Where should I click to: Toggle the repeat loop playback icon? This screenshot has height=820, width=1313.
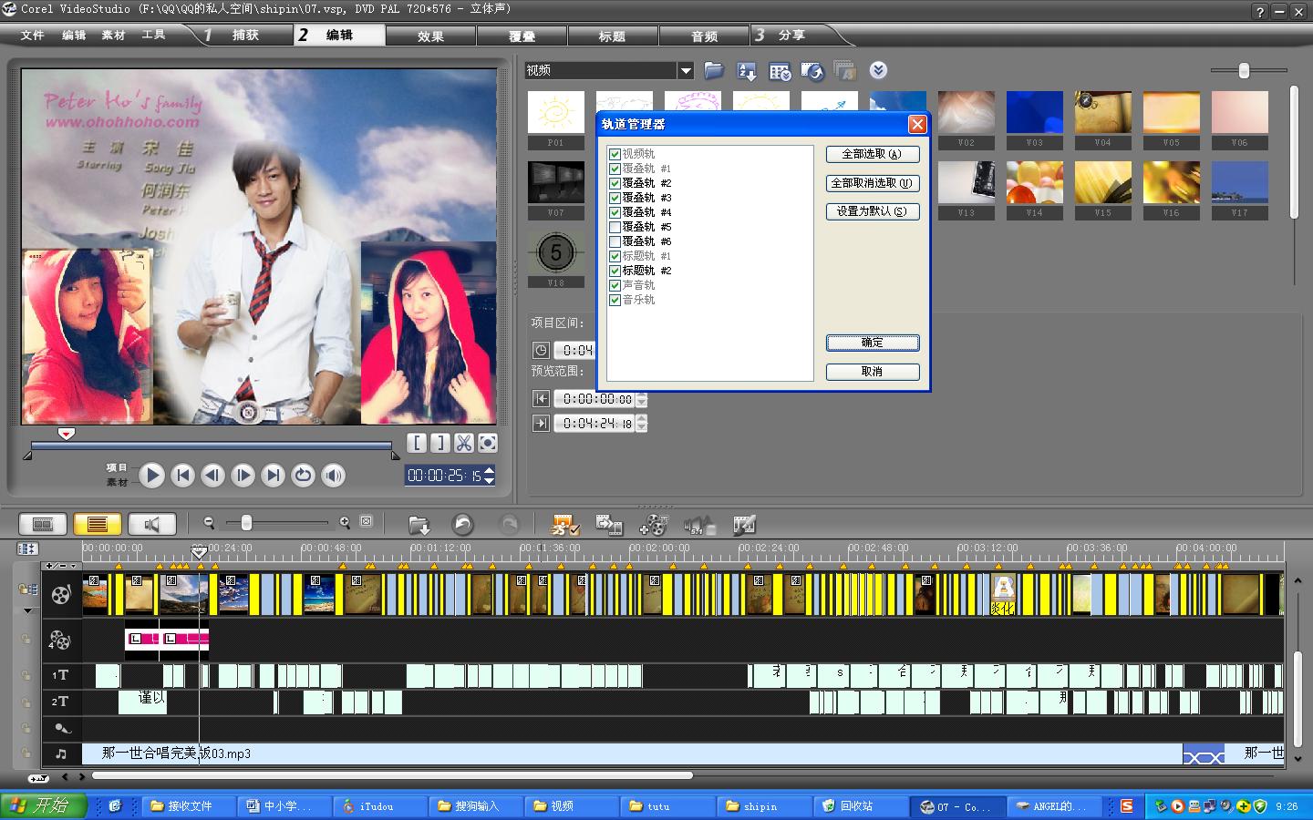[x=304, y=475]
